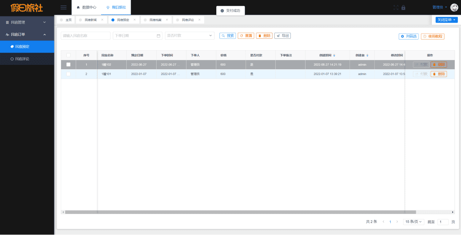Viewport: 461px width, 235px height.
Task: Focus the 下单日期 date field
Action: pyautogui.click(x=138, y=36)
